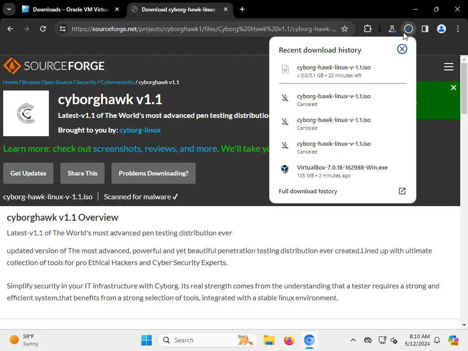Viewport: 468px width, 351px height.
Task: Click the Chrome taskbar icon
Action: point(309,340)
